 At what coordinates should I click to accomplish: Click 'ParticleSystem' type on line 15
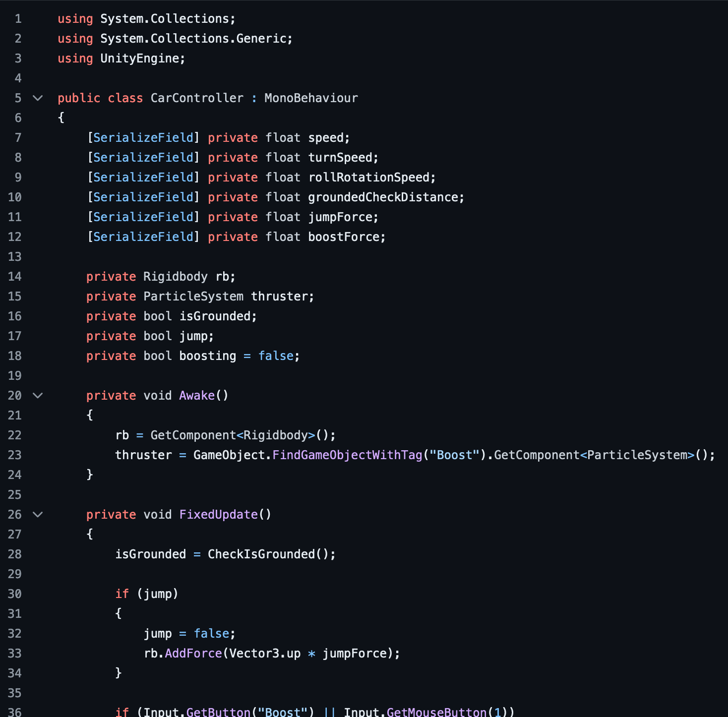click(x=193, y=297)
